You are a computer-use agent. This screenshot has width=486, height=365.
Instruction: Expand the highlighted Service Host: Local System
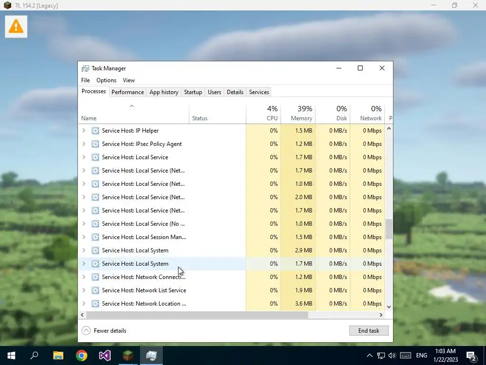[x=84, y=264]
